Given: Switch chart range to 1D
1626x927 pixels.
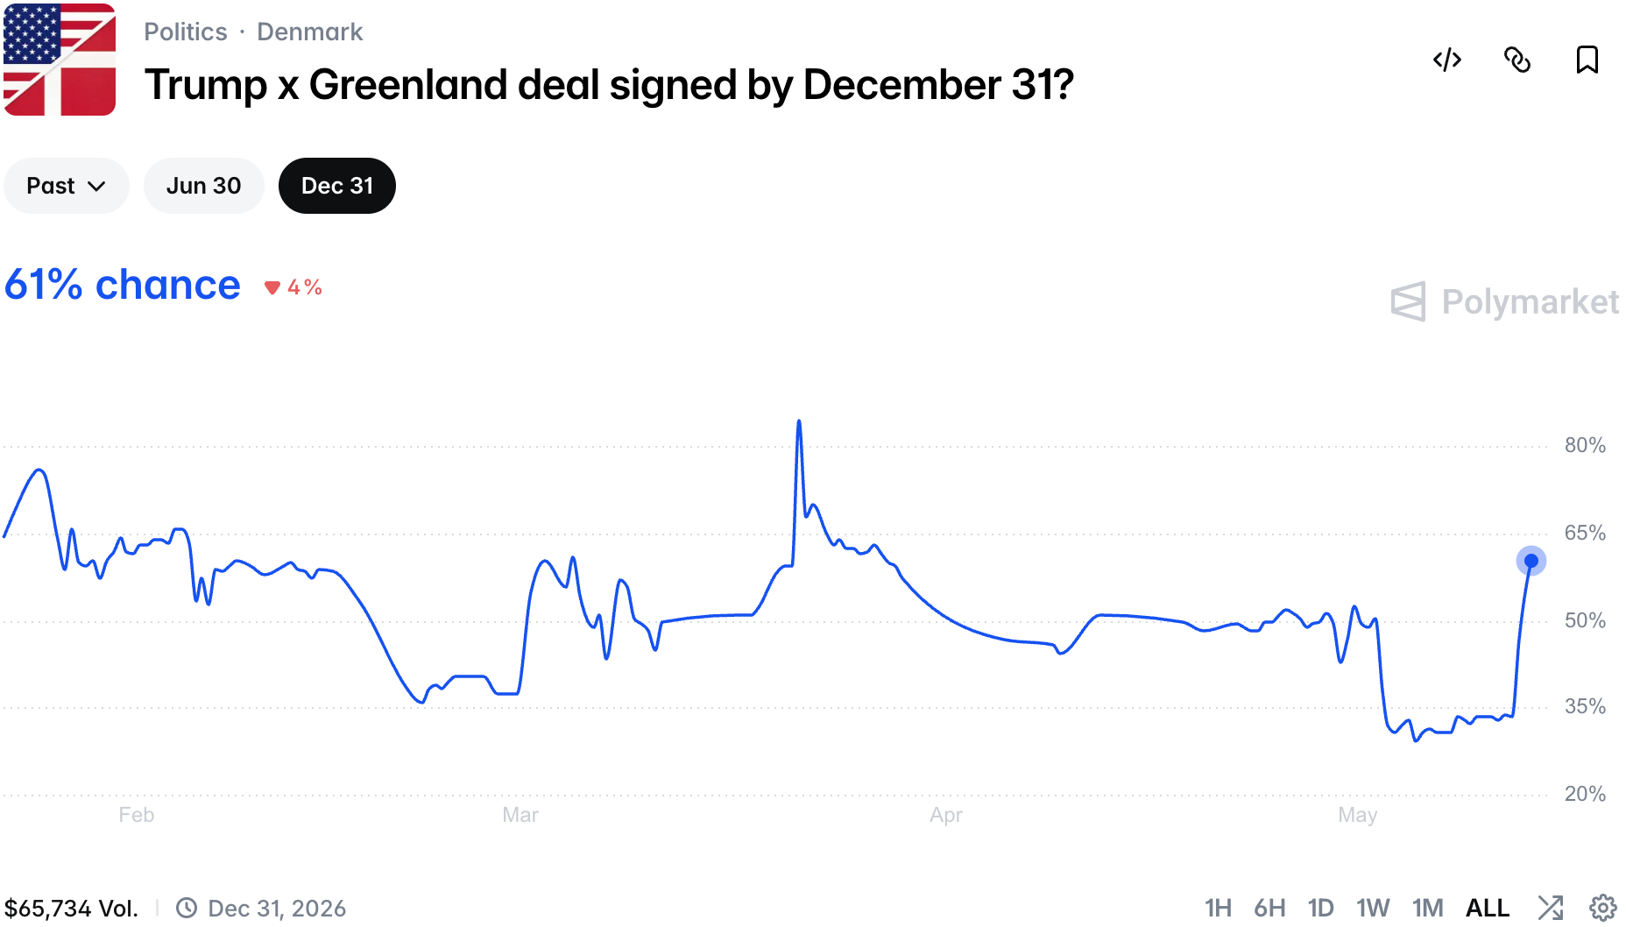Looking at the screenshot, I should [1320, 908].
